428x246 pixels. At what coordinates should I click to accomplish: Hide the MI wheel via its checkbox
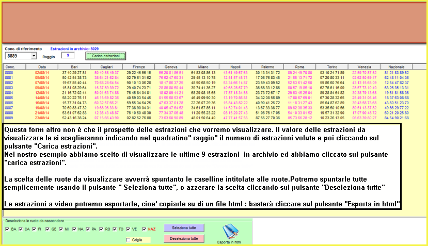coord(61,229)
